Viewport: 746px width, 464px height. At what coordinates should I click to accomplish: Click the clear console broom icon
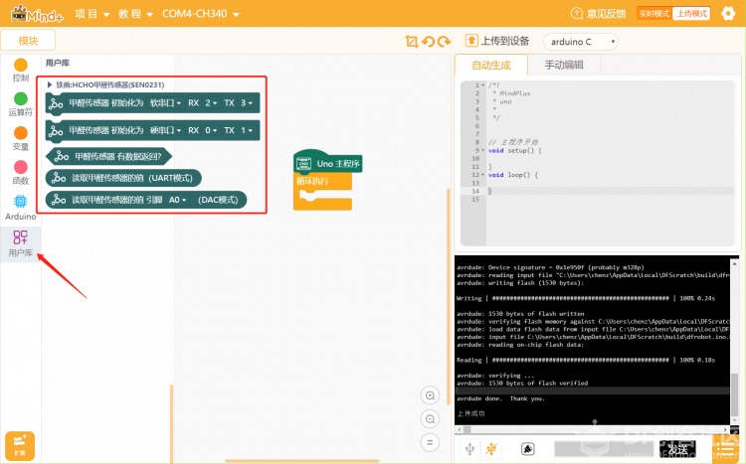(x=527, y=449)
